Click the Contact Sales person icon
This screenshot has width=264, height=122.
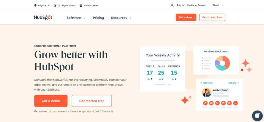(81, 5)
